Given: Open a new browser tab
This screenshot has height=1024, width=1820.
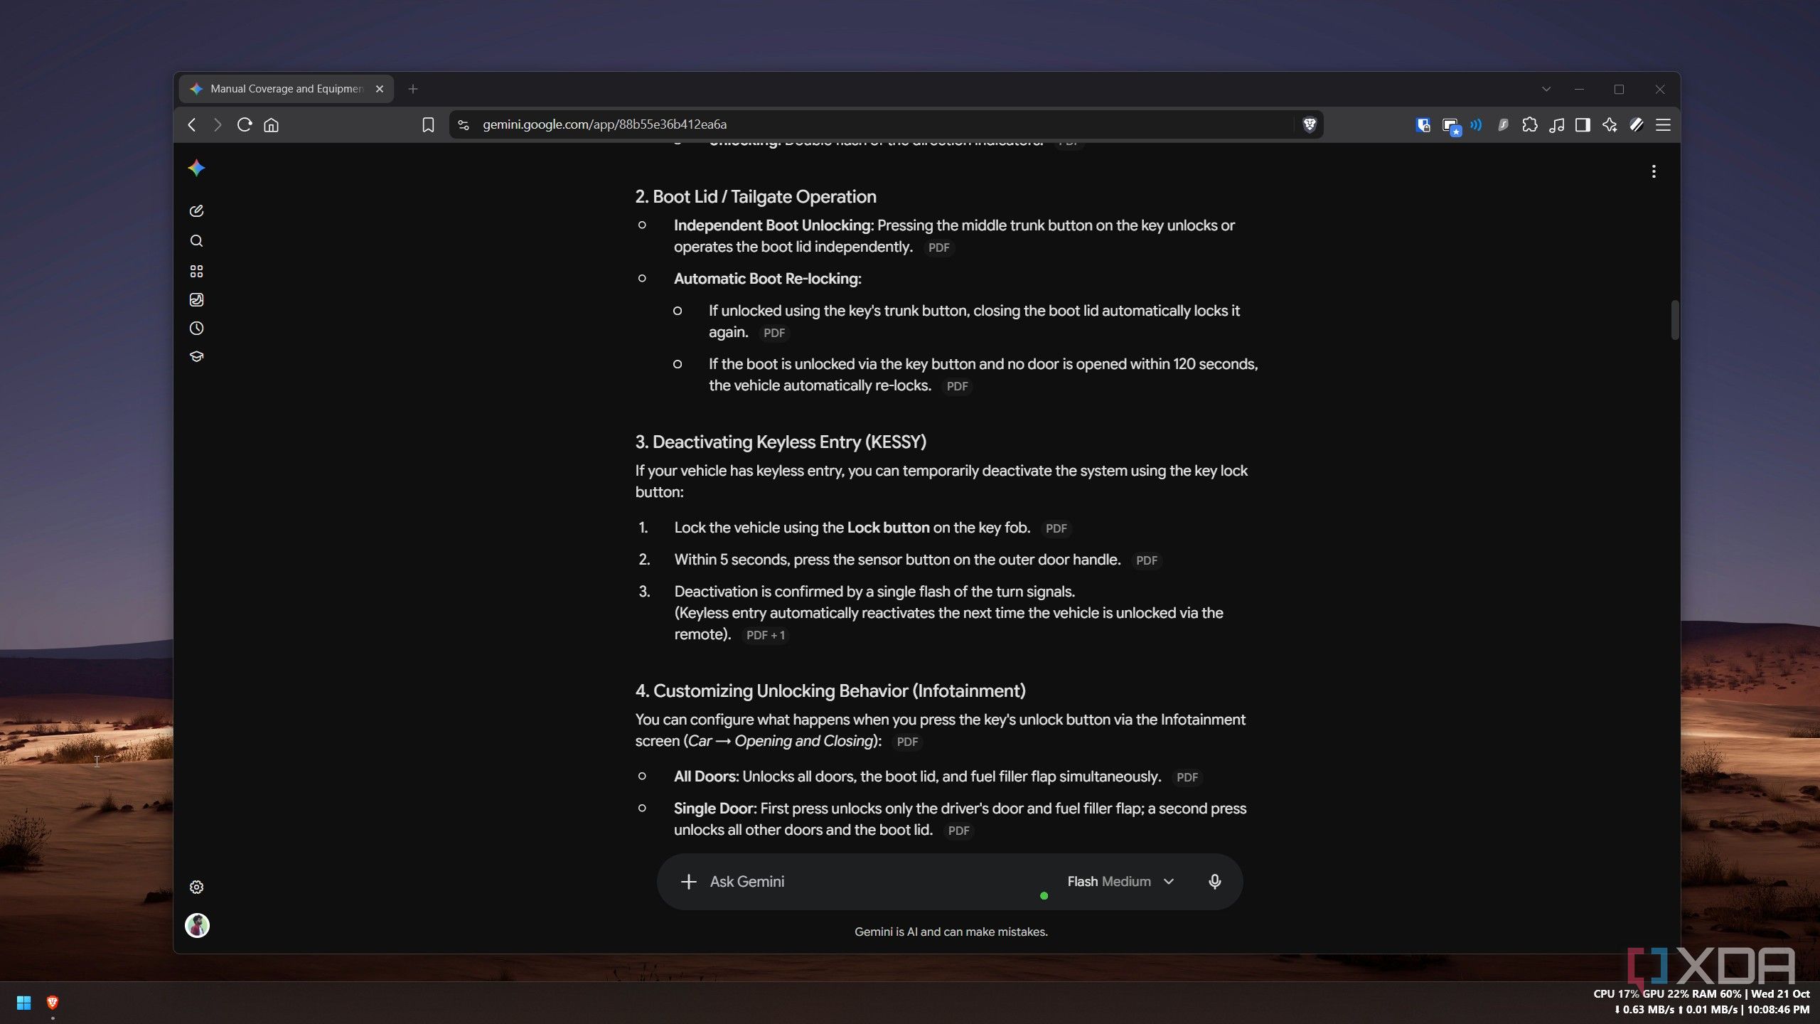Looking at the screenshot, I should click(x=413, y=89).
